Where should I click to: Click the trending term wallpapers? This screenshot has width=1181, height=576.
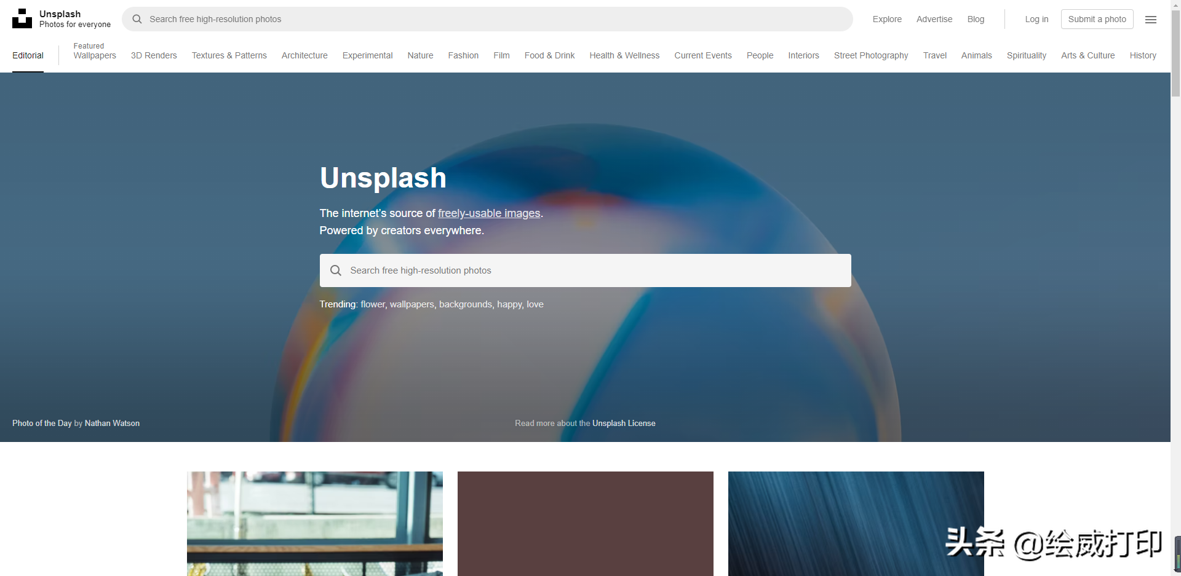pyautogui.click(x=412, y=304)
